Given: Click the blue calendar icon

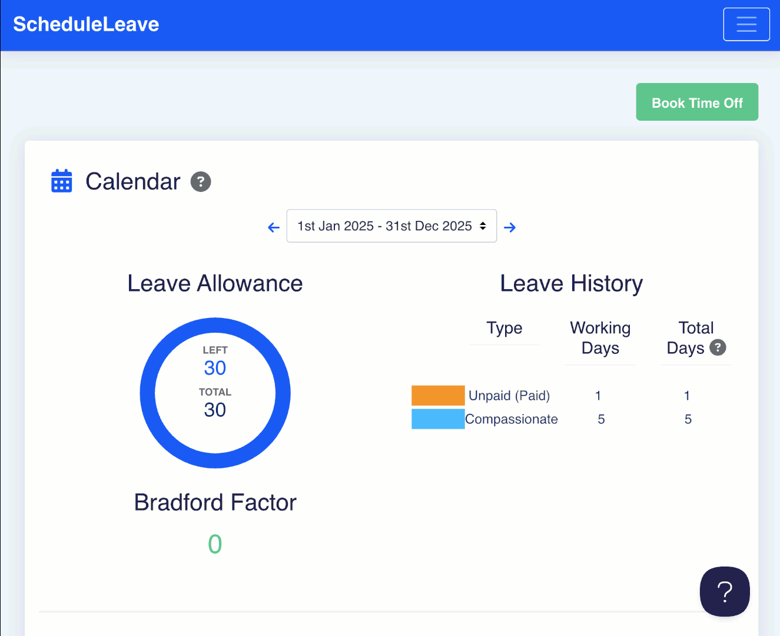Looking at the screenshot, I should (62, 181).
